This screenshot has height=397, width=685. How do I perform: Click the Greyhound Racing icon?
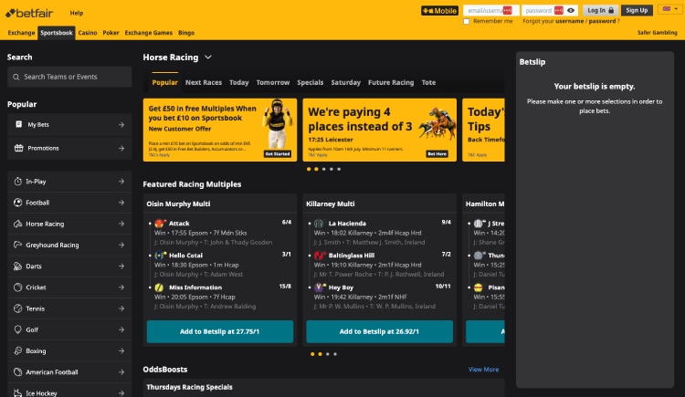18,245
